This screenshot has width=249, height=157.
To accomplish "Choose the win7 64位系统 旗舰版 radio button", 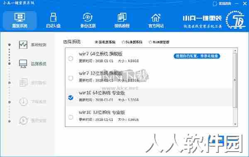I will (71, 59).
